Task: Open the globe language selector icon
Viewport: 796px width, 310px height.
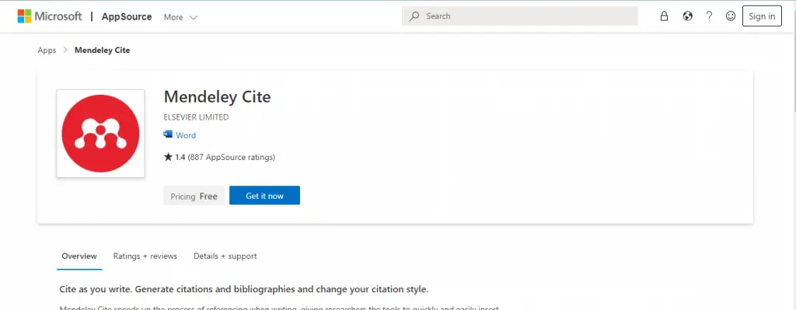Action: pyautogui.click(x=687, y=16)
